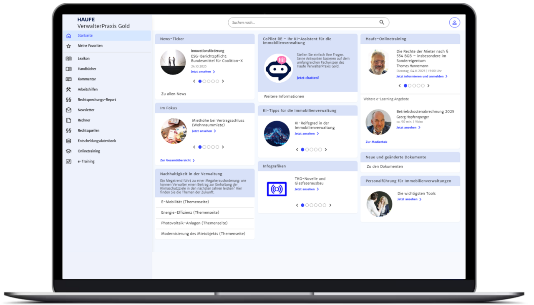Go to previous Haufe-Onlinetraining slide arrow
Screen dimensions: 534x305
400,86
